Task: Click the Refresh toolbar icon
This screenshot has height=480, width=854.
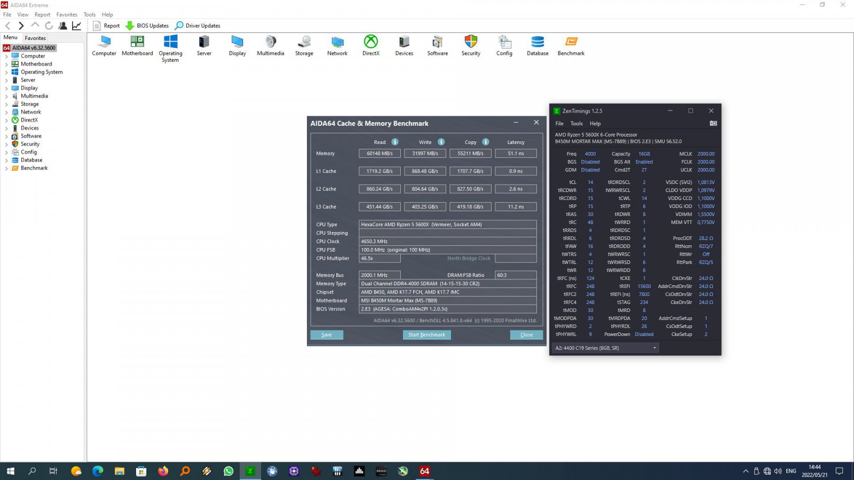Action: [x=49, y=26]
